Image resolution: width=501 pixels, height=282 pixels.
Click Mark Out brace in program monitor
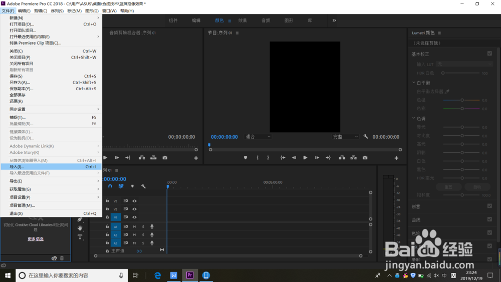(x=268, y=158)
